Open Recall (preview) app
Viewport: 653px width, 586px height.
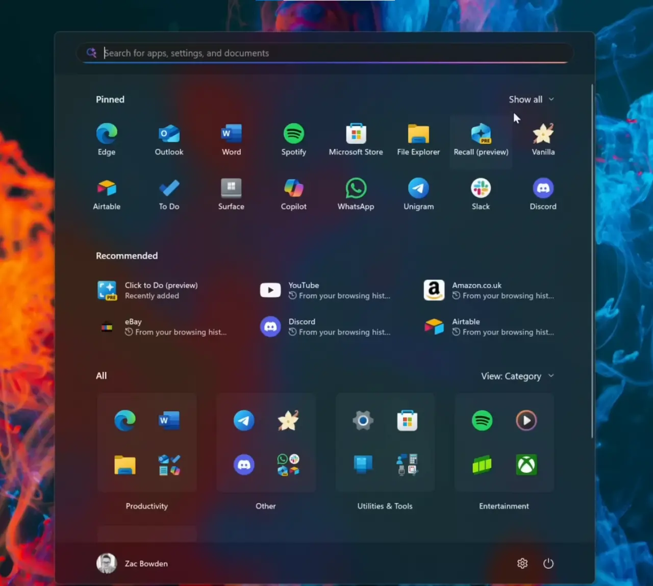pyautogui.click(x=481, y=139)
